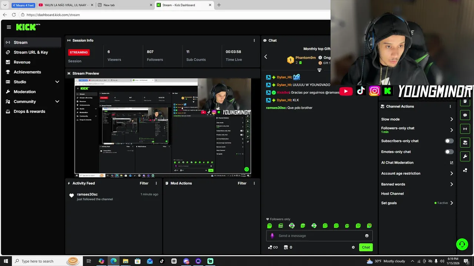Reload the browser page

point(14,15)
